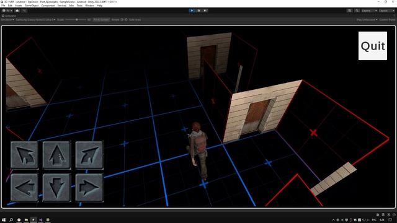
Task: Click the search icon in top toolbar
Action: [x=357, y=11]
